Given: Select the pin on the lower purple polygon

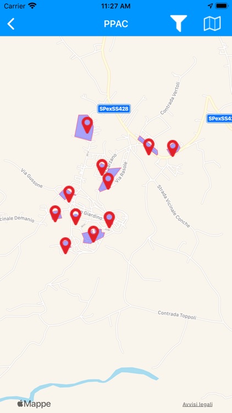Looking at the screenshot, I should click(93, 234).
